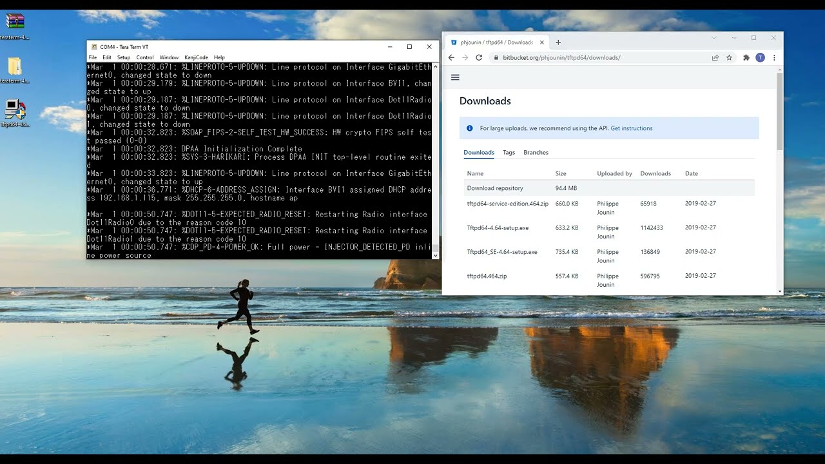Switch to the Tags tab
Screen dimensions: 825x464
click(509, 153)
